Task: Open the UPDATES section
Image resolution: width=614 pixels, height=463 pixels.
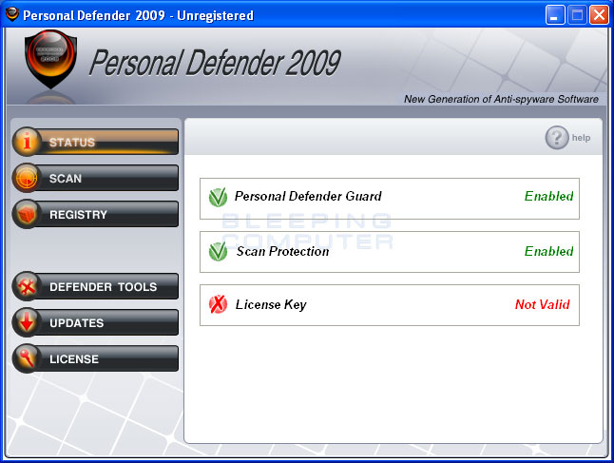Action: 96,322
